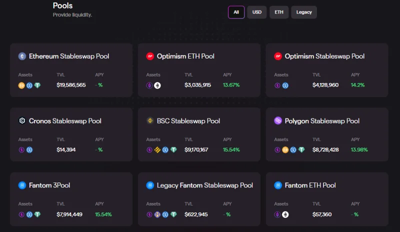Image resolution: width=400 pixels, height=232 pixels.
Task: Click the TVL value $622,945
Action: coord(196,214)
